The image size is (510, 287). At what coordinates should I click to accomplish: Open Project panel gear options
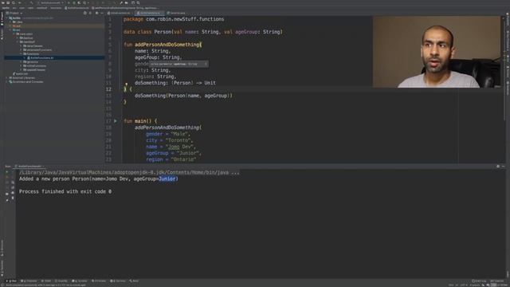coord(96,13)
